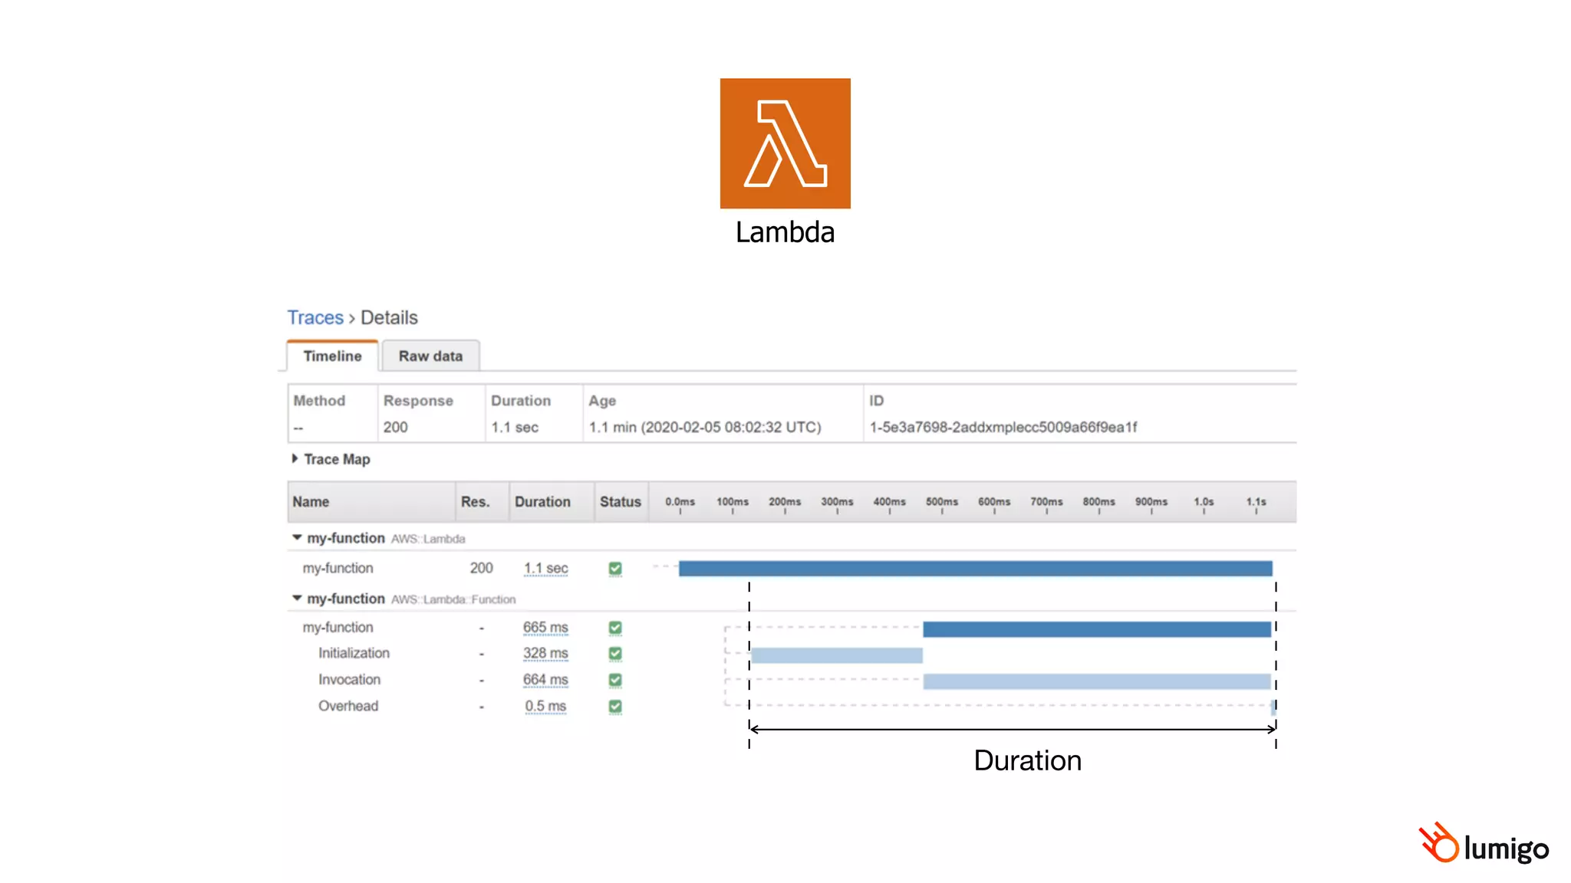Switch to the Raw data tab

click(x=430, y=356)
